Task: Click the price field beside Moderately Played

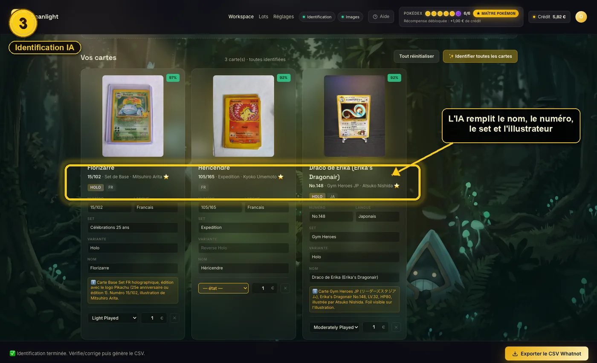Action: [x=375, y=327]
